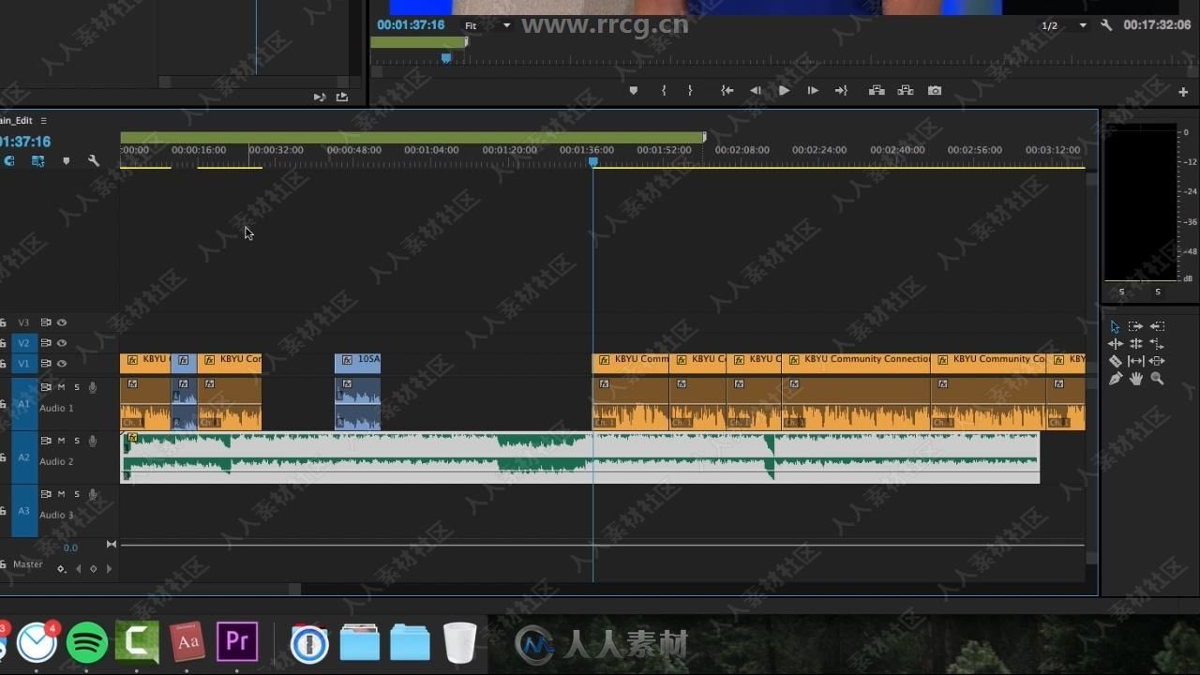The image size is (1200, 675).
Task: Add marker in the timeline panel
Action: (x=66, y=161)
